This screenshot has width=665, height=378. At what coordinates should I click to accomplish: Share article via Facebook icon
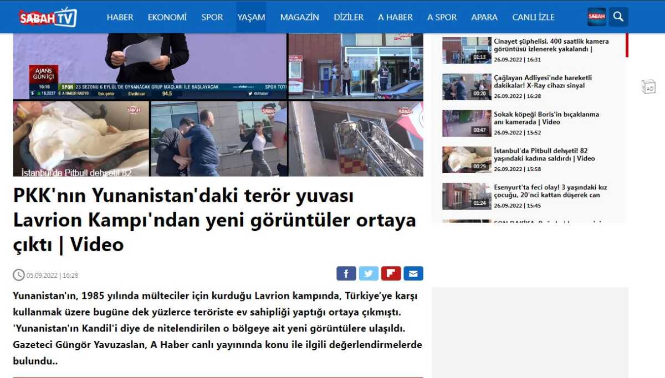coord(346,273)
